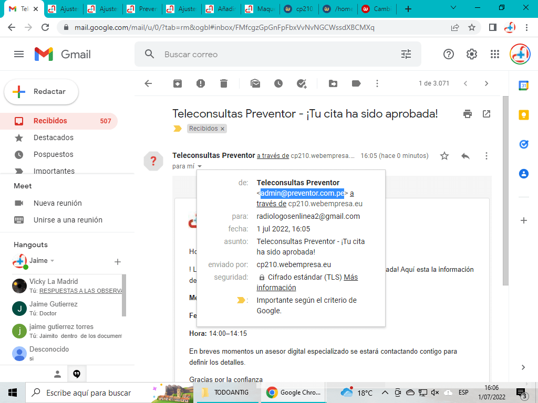This screenshot has width=538, height=403.
Task: Collapse details arrow next to para mí
Action: (200, 166)
